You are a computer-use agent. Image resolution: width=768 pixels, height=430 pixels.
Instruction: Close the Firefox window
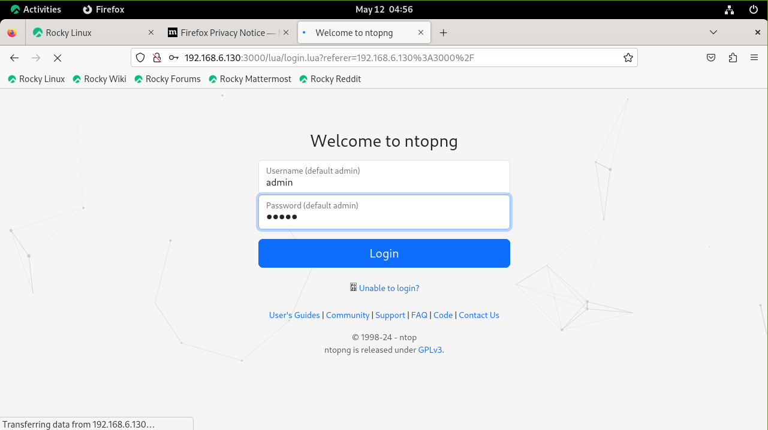758,33
